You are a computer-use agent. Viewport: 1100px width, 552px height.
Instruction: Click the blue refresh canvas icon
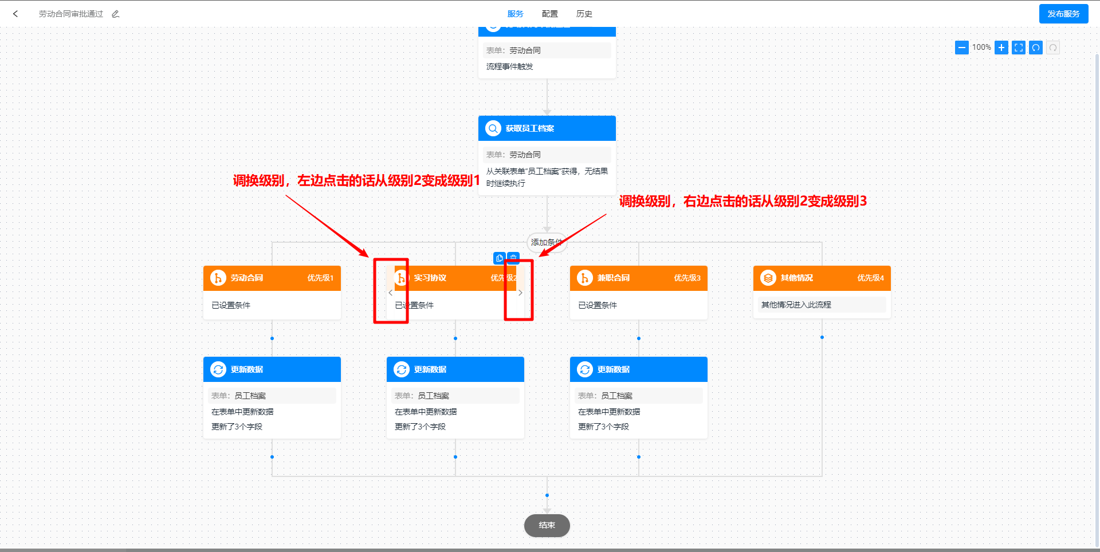pyautogui.click(x=1036, y=48)
